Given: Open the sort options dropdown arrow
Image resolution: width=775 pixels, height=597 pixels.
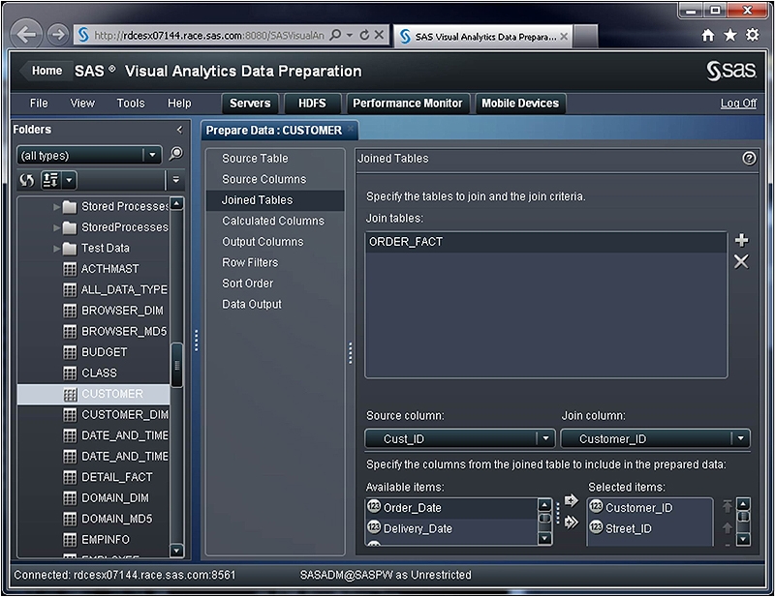Looking at the screenshot, I should click(x=69, y=180).
